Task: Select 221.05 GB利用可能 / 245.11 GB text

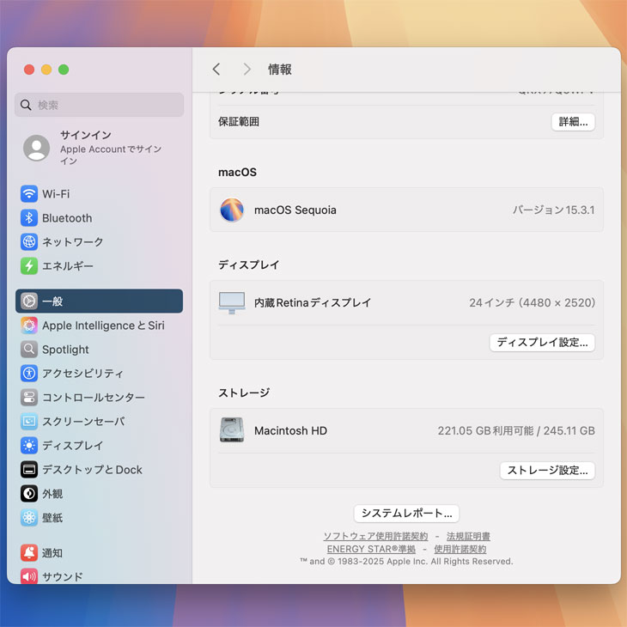Action: click(516, 430)
